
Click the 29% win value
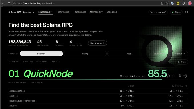[x=123, y=76]
